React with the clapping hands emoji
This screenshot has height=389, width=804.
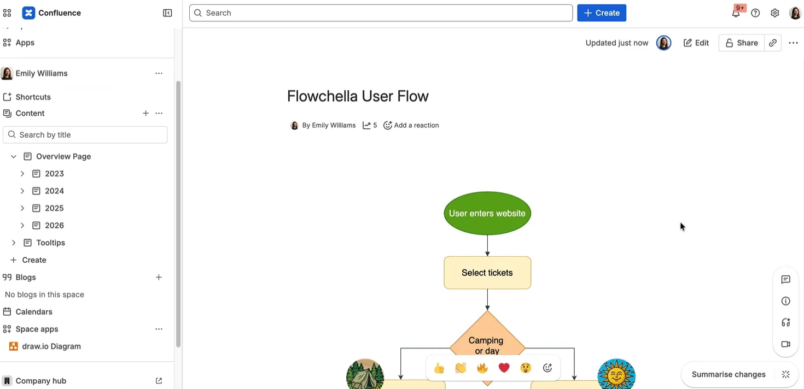coord(461,368)
